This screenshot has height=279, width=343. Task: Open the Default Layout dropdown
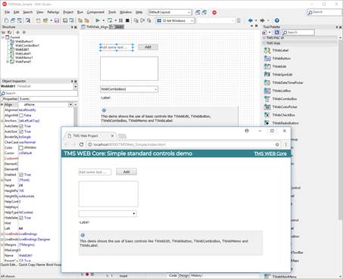coord(170,12)
